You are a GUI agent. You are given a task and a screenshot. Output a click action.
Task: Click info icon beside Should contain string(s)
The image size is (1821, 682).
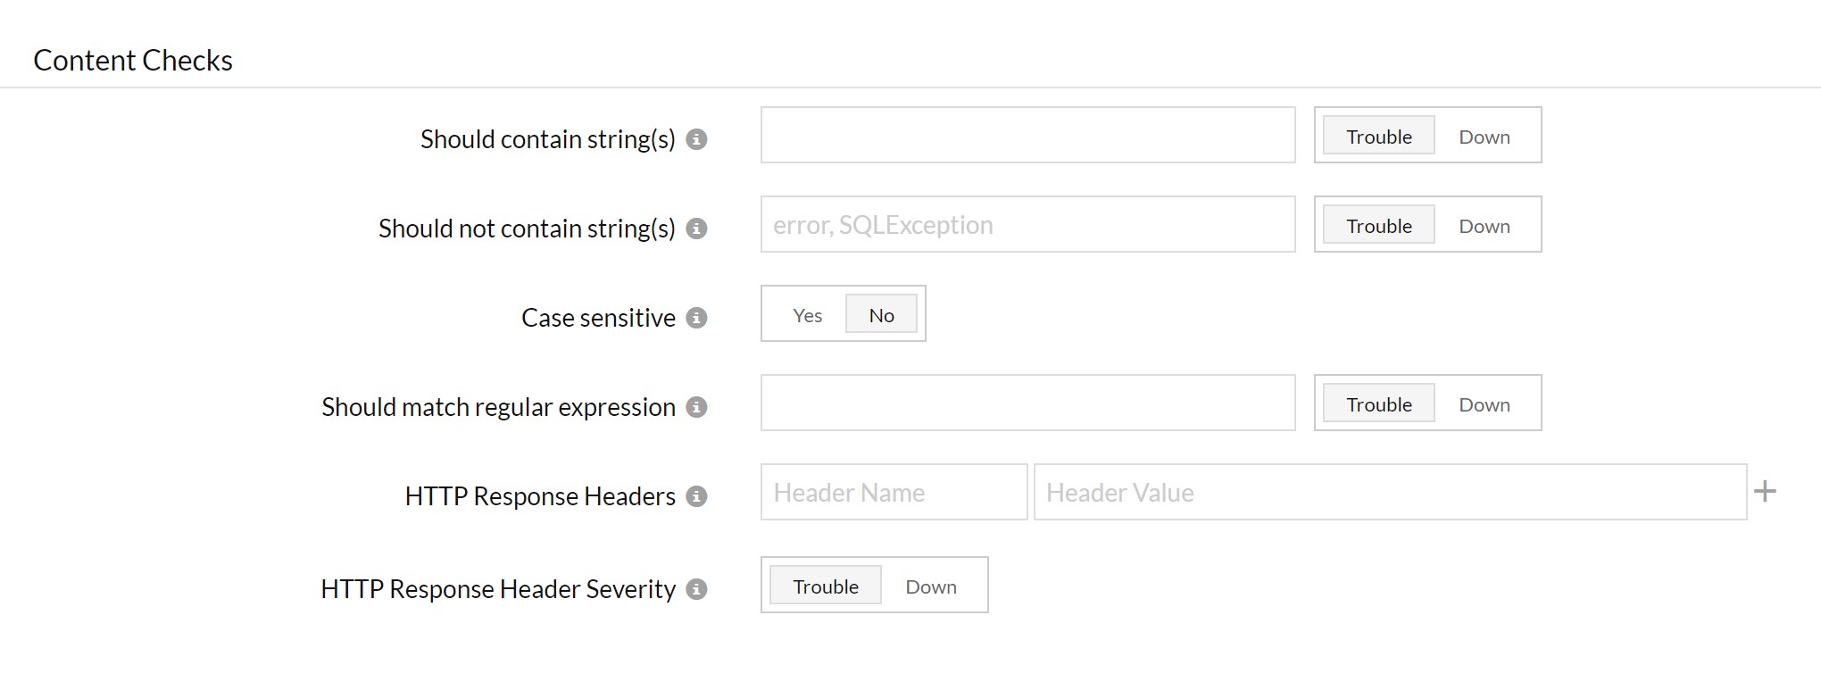(x=696, y=139)
